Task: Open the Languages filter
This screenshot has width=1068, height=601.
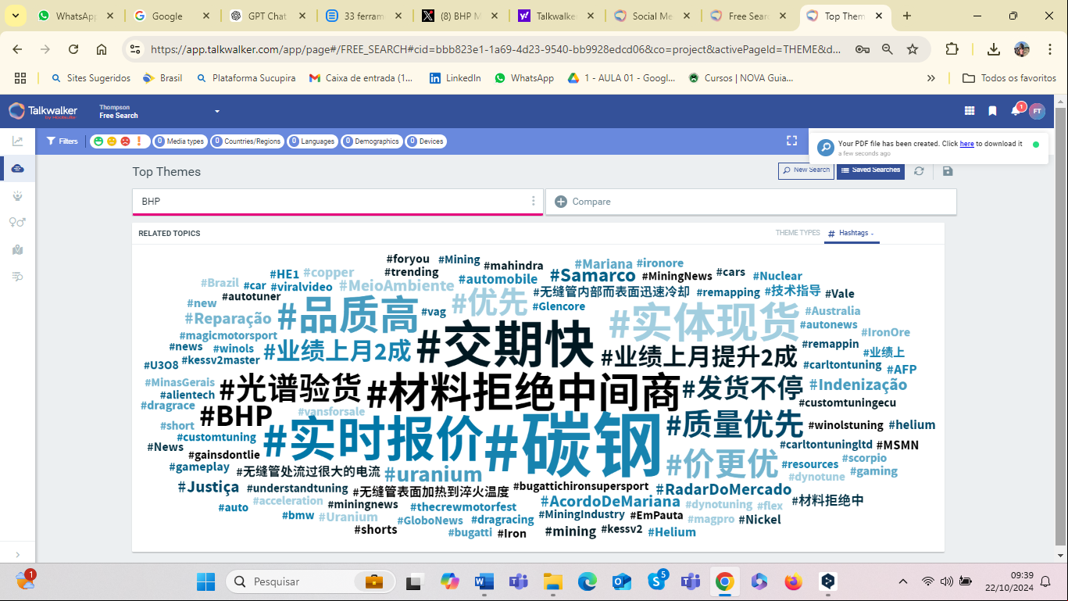Action: [312, 141]
